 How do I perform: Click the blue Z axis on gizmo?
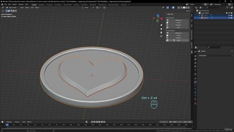(x=158, y=15)
